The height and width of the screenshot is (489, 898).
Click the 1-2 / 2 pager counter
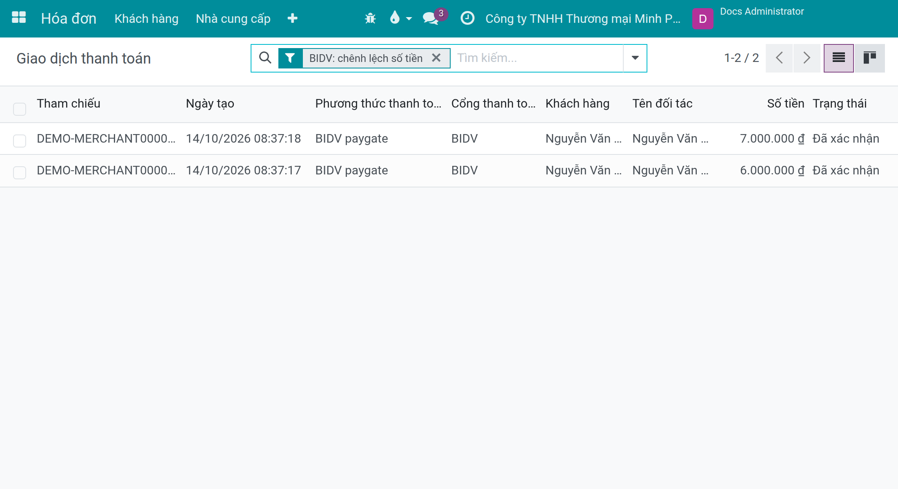[741, 58]
